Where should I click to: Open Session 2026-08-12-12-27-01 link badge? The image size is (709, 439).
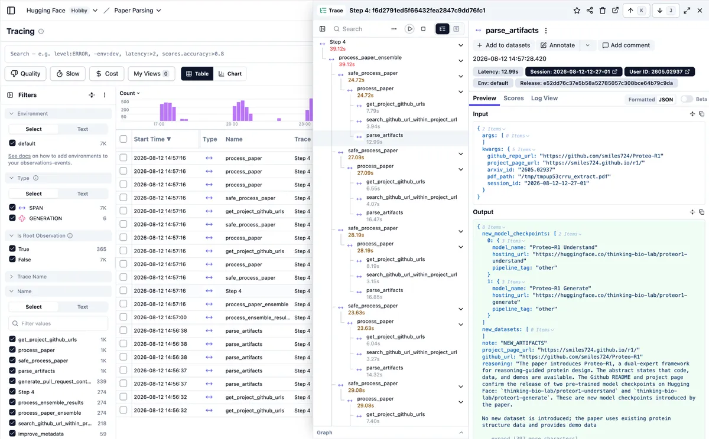(x=573, y=71)
